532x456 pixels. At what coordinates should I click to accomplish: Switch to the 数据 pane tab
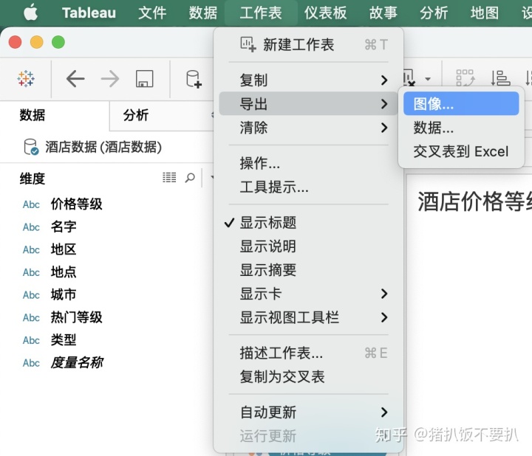tap(33, 115)
